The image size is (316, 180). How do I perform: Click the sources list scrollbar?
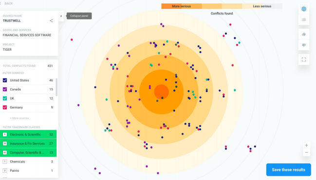(56, 87)
